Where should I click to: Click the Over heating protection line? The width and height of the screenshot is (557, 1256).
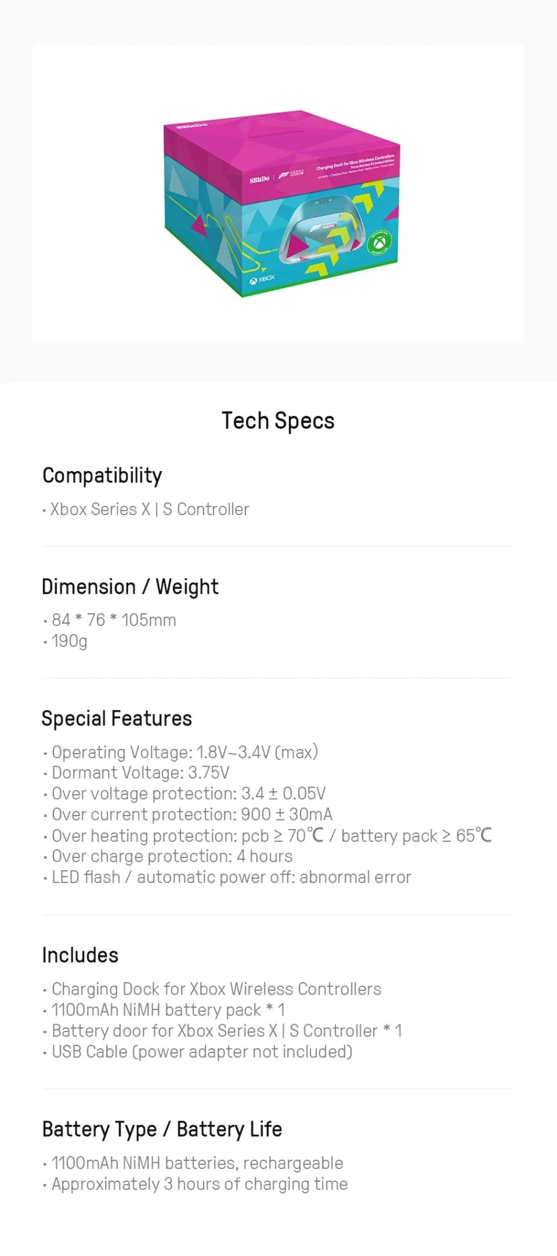[x=271, y=835]
